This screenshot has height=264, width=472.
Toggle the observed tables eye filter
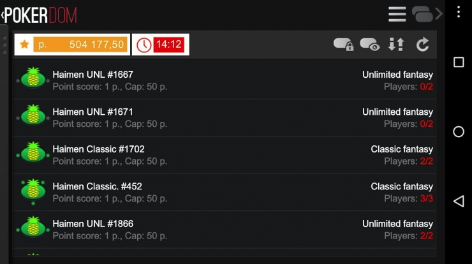(x=370, y=45)
